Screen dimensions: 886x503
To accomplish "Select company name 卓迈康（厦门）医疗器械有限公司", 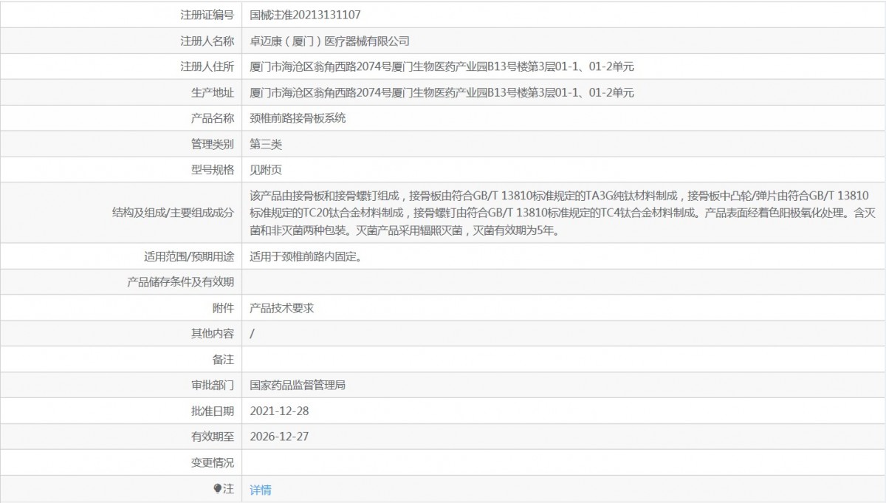I will [329, 41].
